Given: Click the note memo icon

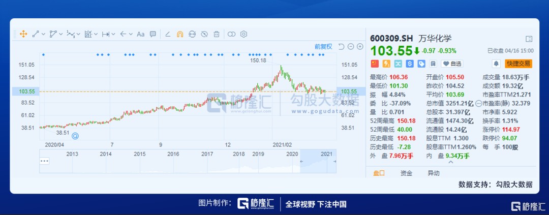Looking at the screenshot, I should [x=433, y=64].
